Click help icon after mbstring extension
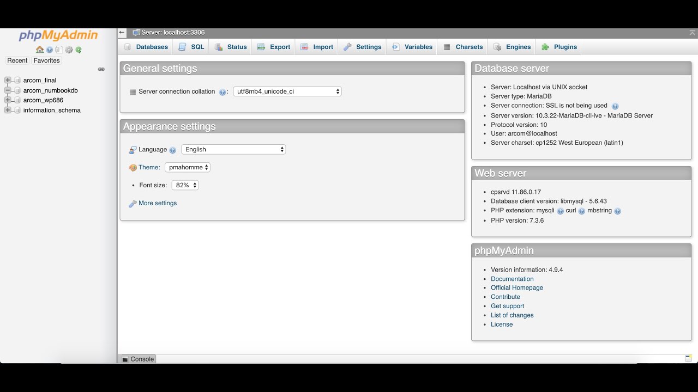The width and height of the screenshot is (698, 392). coord(618,211)
